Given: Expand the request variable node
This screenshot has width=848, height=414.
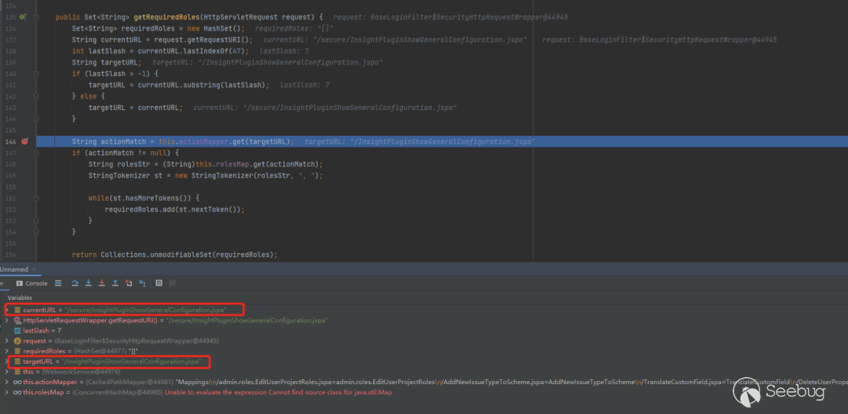Looking at the screenshot, I should tap(6, 341).
